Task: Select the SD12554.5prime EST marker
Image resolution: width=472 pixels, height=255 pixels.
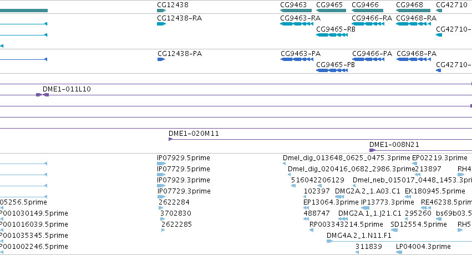Action: [394, 230]
